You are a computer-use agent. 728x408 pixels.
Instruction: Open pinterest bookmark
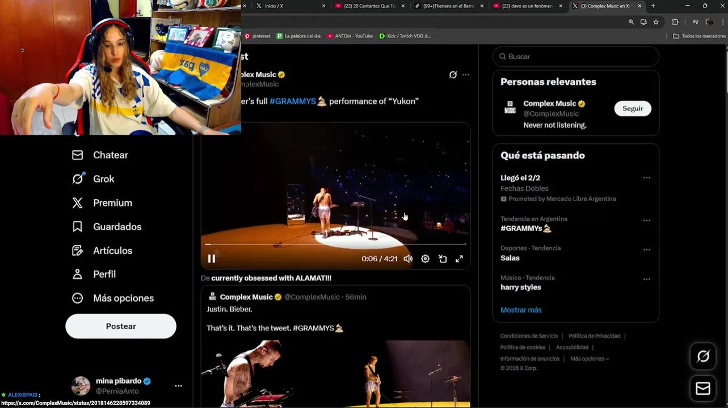257,36
